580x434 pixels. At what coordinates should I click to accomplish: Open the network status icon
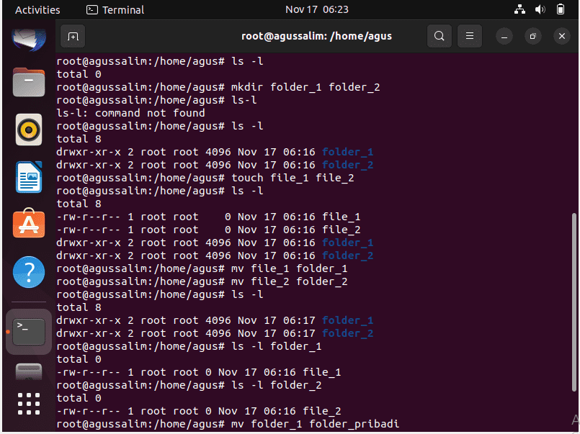coord(519,9)
